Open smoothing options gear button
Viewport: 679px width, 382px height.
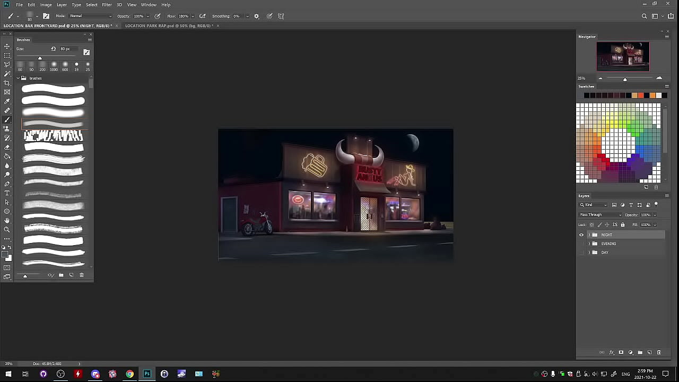coord(257,16)
